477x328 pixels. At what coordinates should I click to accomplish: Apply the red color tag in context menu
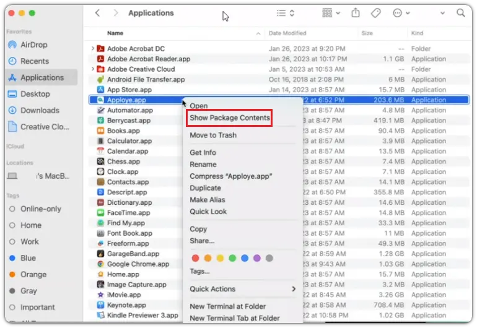(196, 258)
